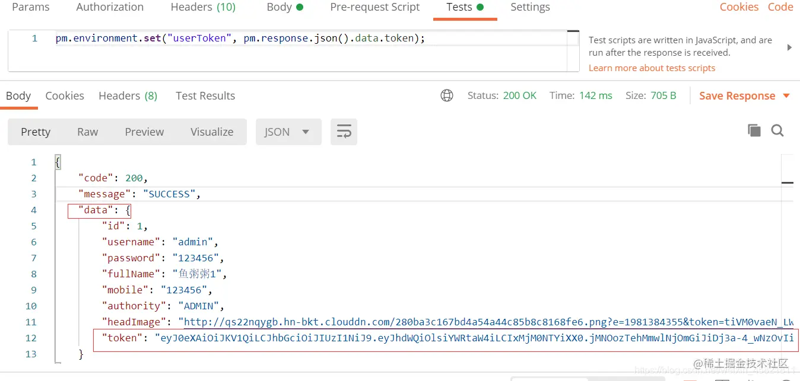
Task: Click the Save Response button
Action: click(x=737, y=96)
